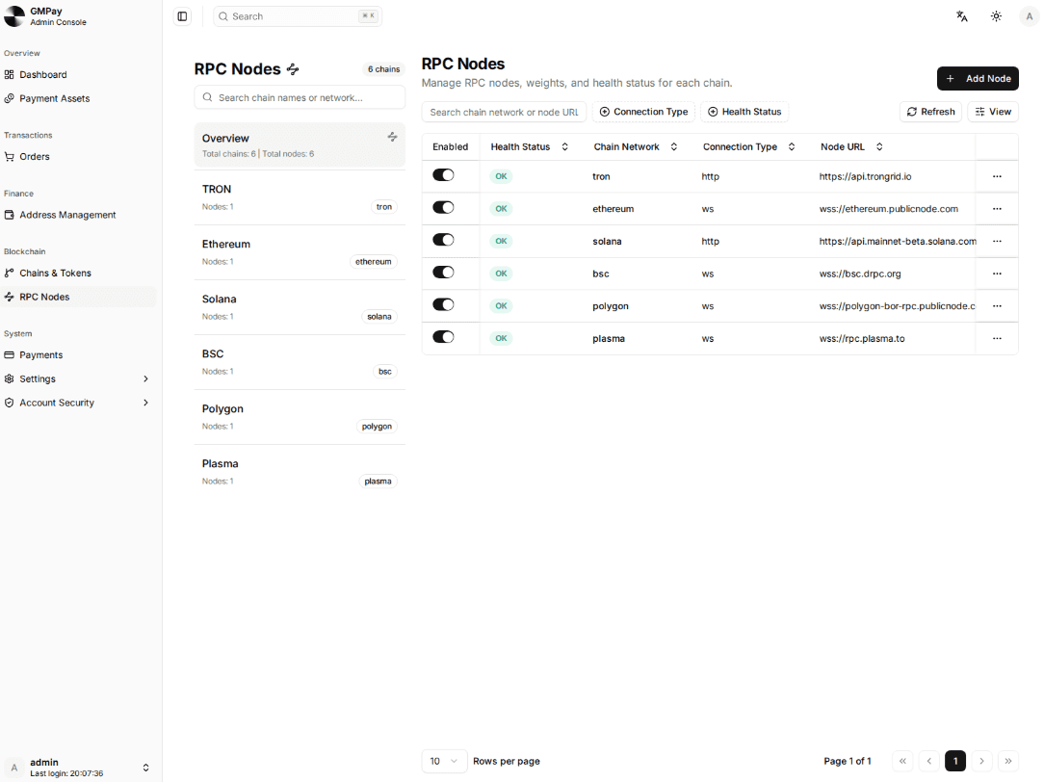
Task: Open the user avatar menu in the top right
Action: pyautogui.click(x=1028, y=16)
